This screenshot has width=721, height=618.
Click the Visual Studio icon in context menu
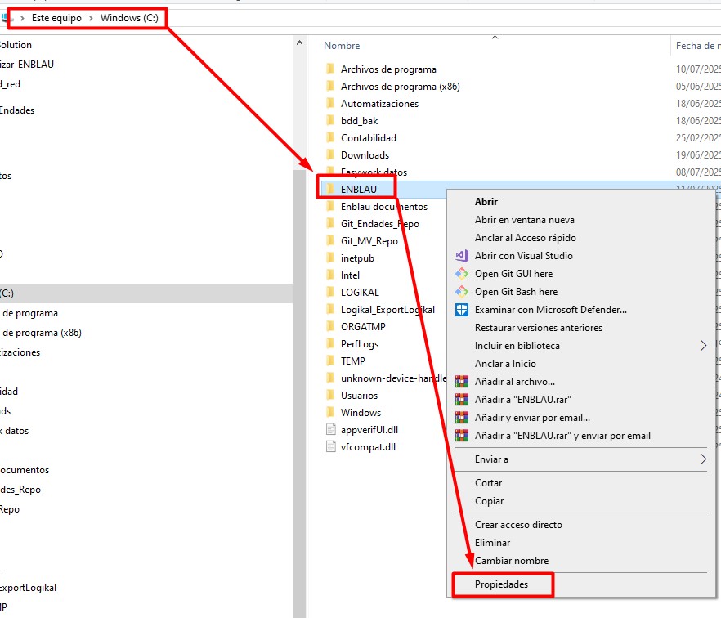[x=462, y=256]
